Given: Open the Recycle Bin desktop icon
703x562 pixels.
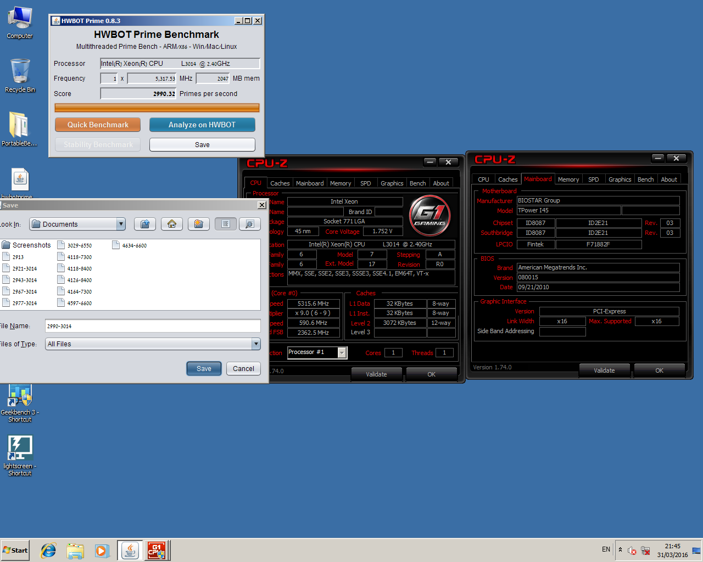Looking at the screenshot, I should [20, 76].
